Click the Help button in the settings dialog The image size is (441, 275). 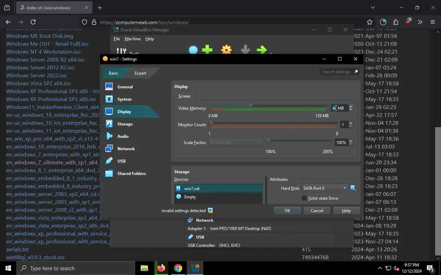pos(346,211)
